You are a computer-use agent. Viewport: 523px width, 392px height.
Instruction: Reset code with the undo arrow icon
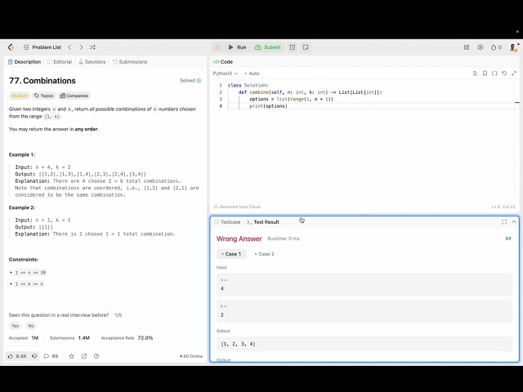point(504,73)
